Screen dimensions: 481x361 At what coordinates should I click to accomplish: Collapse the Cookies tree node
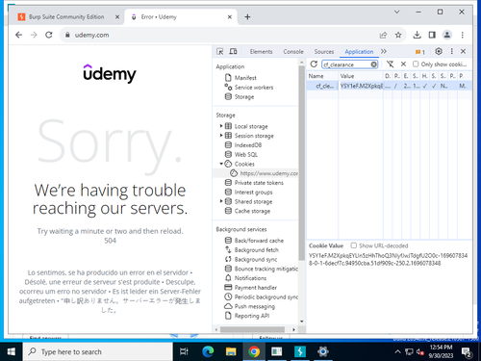(221, 164)
